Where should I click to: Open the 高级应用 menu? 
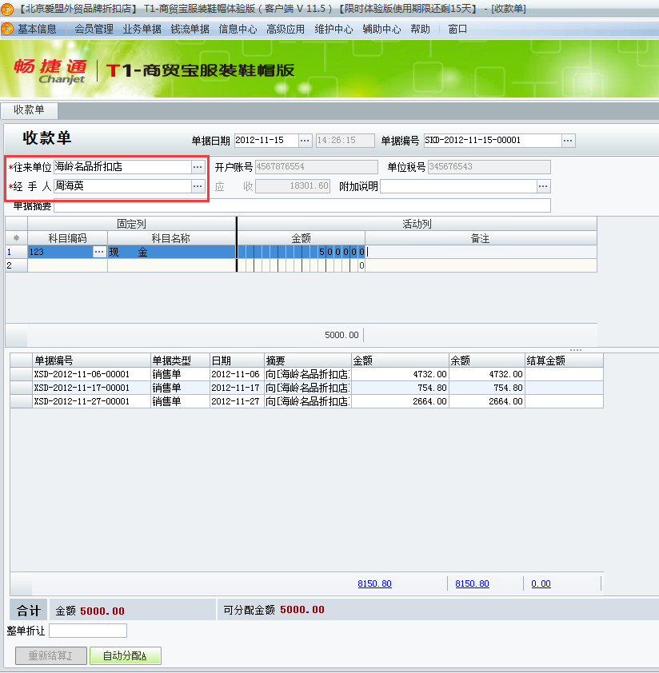click(286, 30)
